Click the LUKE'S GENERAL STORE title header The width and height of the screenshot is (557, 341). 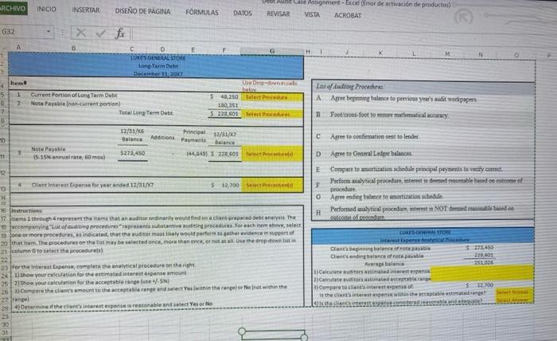[x=158, y=57]
